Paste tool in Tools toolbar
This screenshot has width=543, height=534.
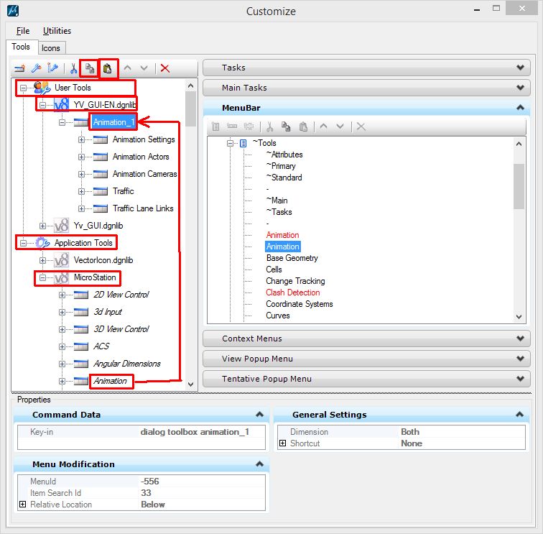[x=108, y=68]
